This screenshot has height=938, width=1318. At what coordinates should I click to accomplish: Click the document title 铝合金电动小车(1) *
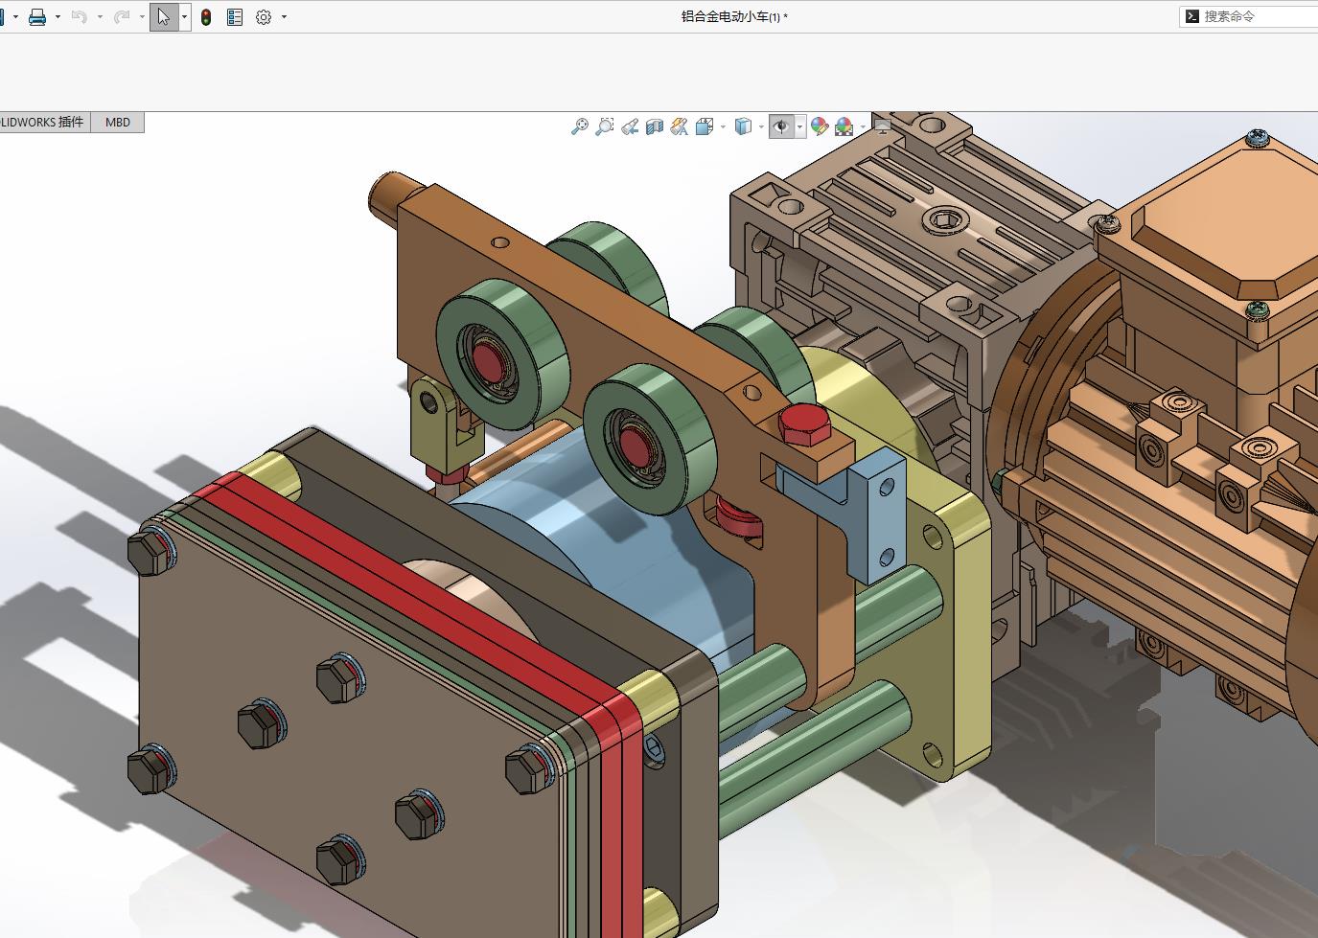734,16
